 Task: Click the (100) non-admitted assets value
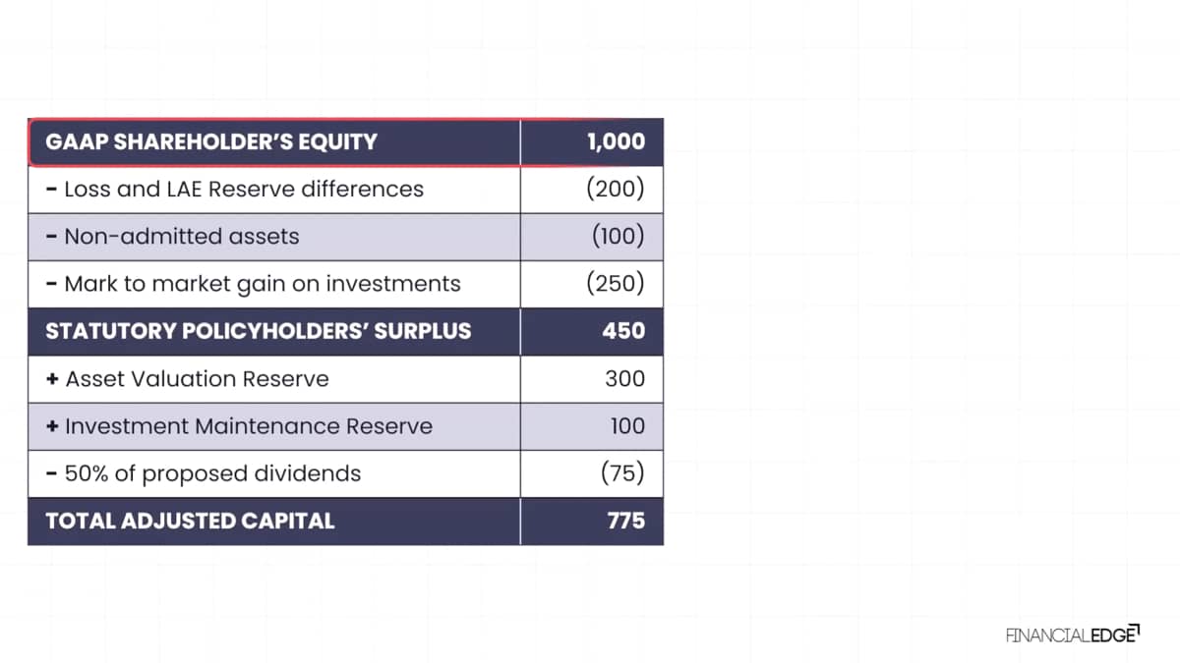point(618,236)
